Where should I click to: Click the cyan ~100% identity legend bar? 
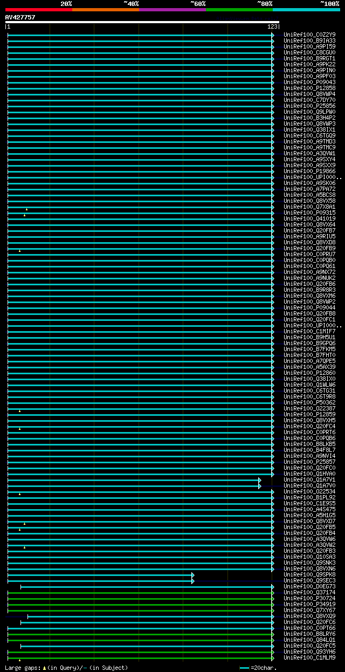click(306, 9)
